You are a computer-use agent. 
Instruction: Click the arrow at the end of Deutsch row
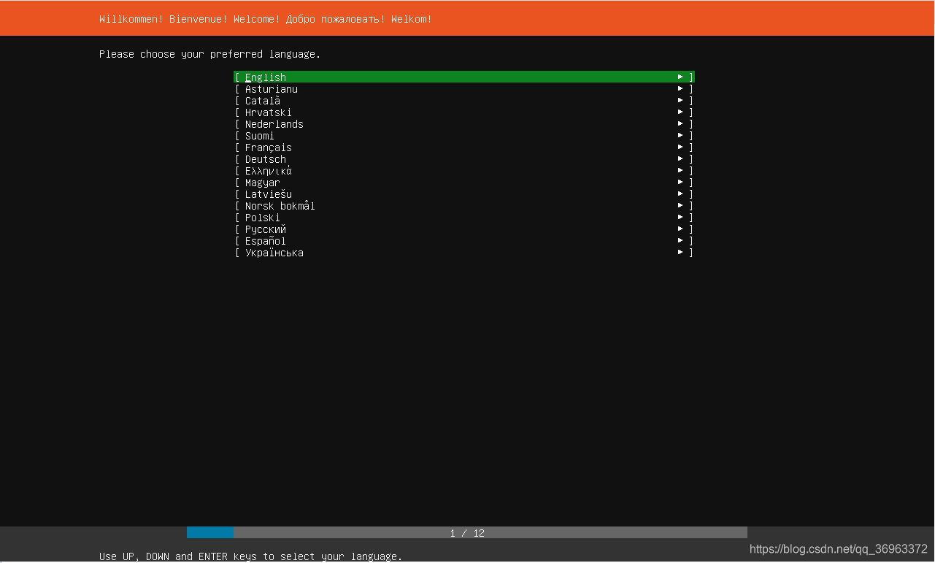tap(680, 158)
